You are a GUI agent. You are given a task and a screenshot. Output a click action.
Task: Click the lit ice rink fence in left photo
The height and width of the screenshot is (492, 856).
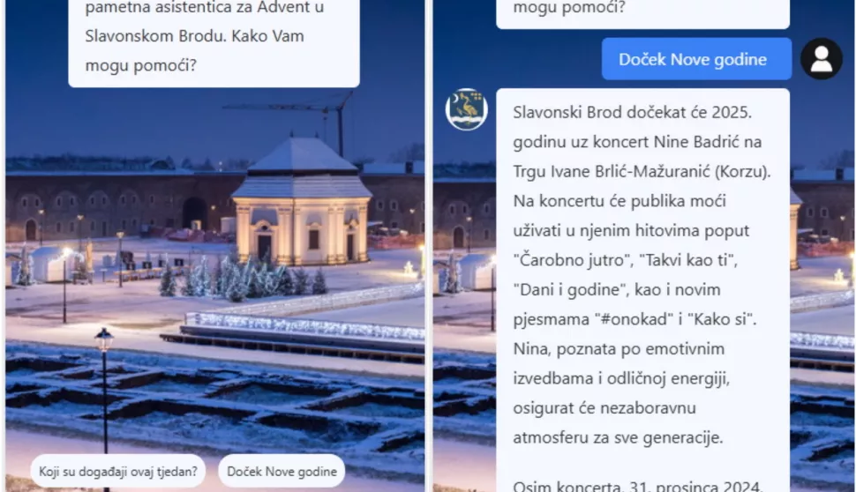click(304, 325)
